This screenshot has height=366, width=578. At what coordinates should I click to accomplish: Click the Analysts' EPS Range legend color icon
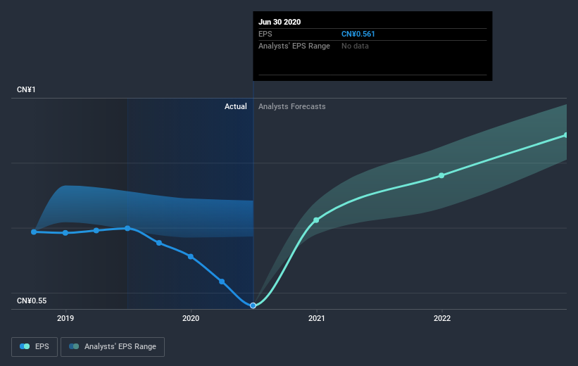coord(74,346)
